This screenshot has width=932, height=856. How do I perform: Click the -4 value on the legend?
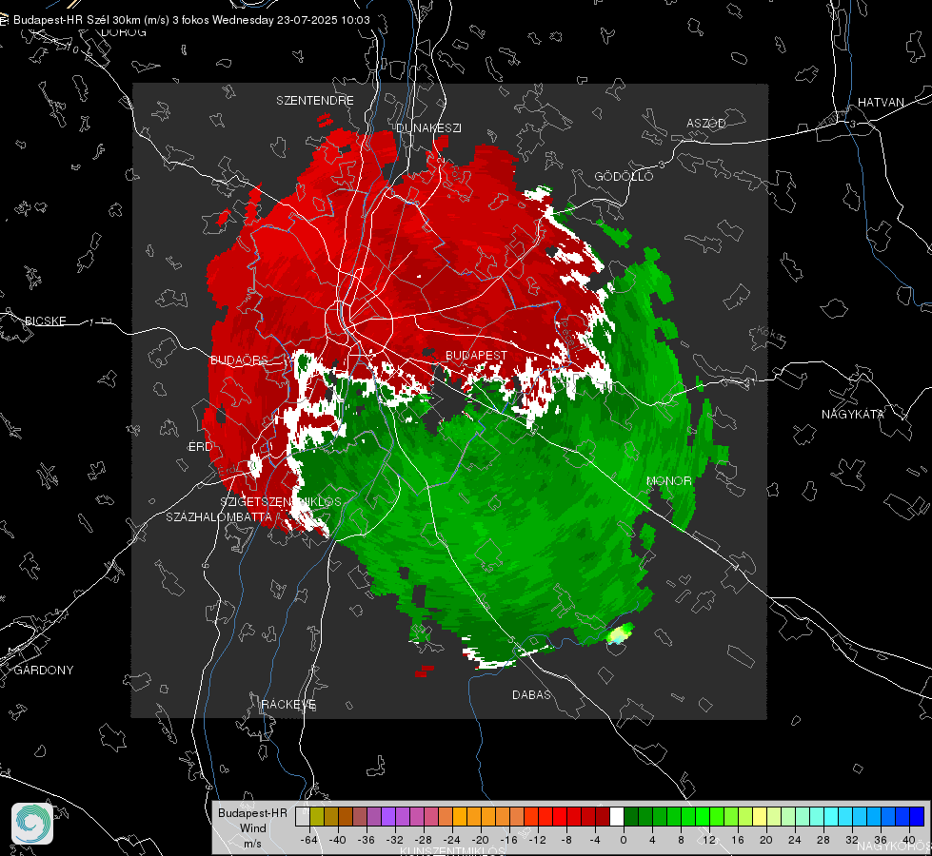click(594, 840)
